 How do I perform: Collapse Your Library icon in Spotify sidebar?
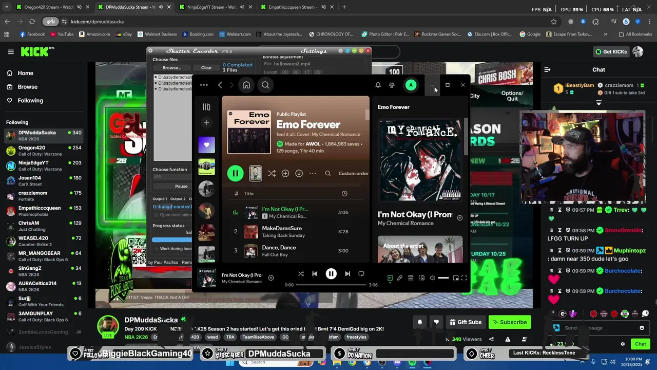tap(206, 107)
